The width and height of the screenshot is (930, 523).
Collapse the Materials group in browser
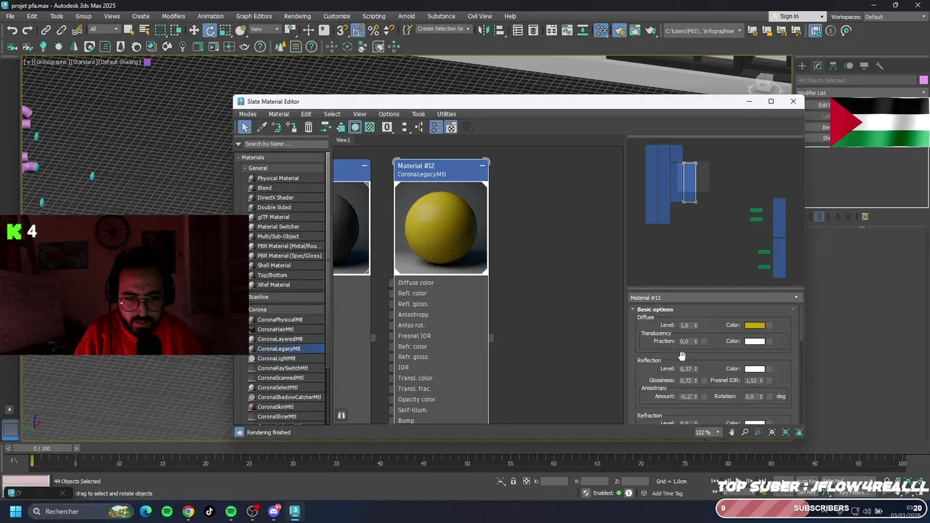click(x=238, y=158)
